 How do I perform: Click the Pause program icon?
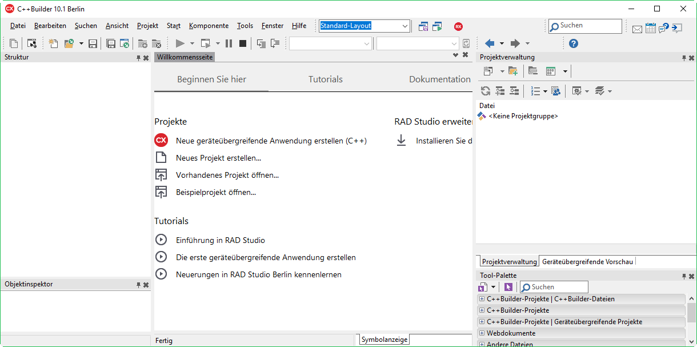[x=229, y=43]
